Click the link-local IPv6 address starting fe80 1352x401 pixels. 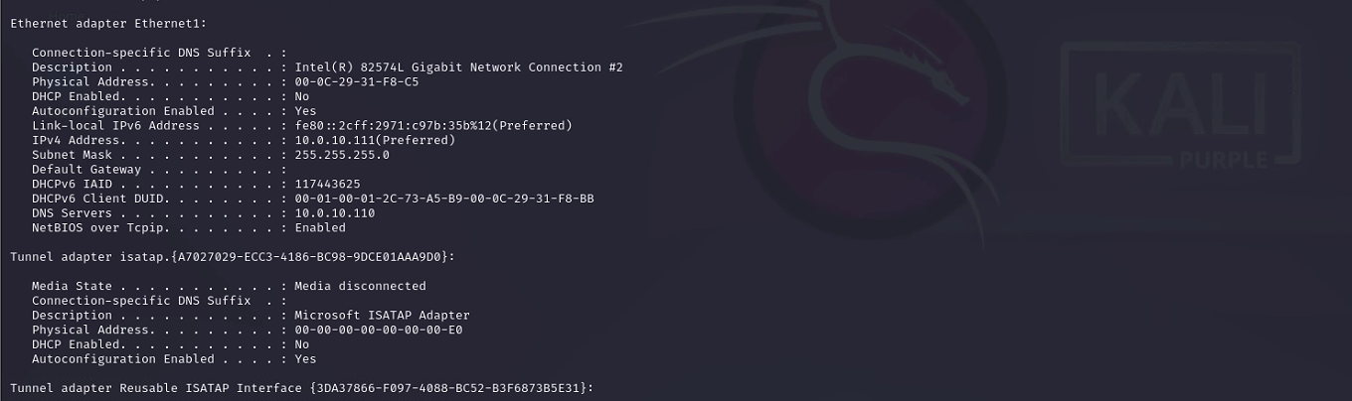click(x=433, y=125)
